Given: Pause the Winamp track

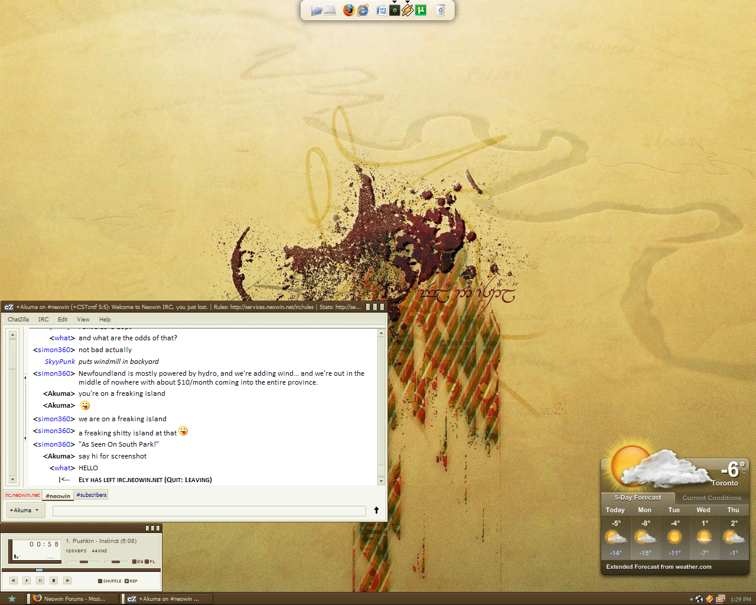Looking at the screenshot, I should [x=40, y=581].
